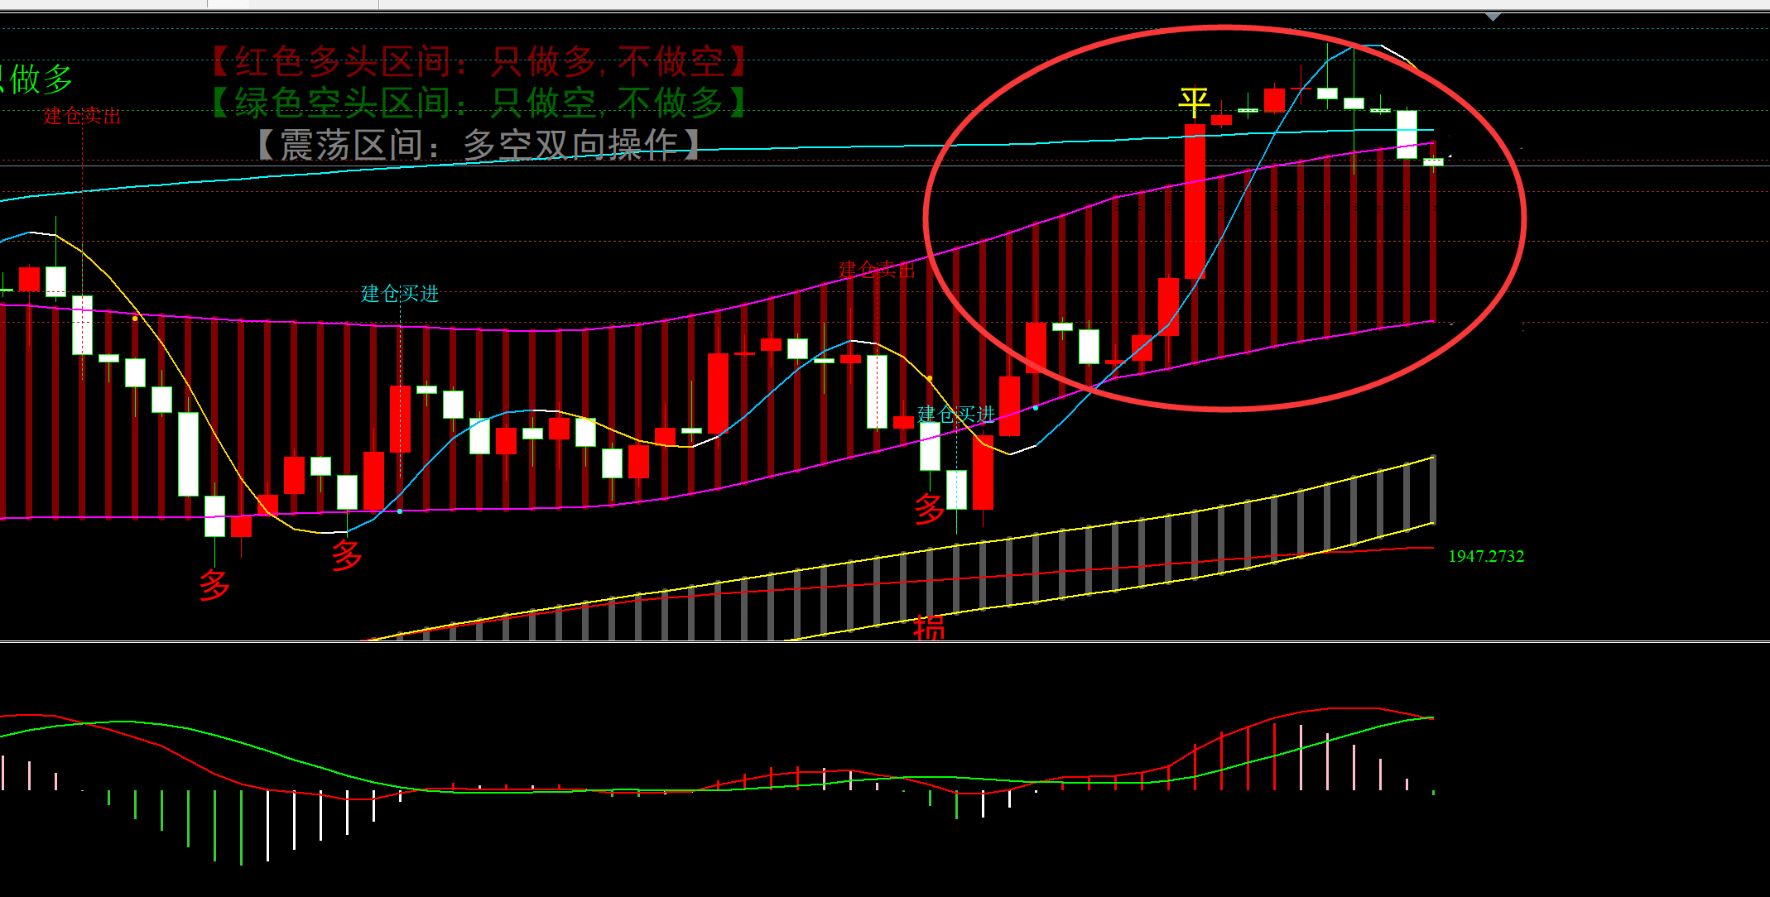Select the longest green histogram bar in indicator
This screenshot has width=1770, height=897.
(x=241, y=827)
